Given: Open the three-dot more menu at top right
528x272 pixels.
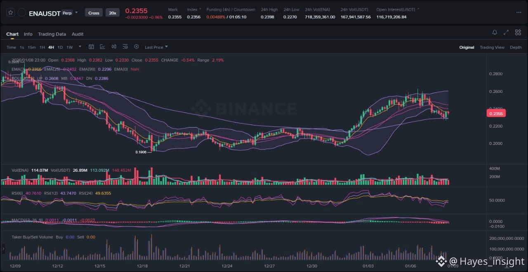Looking at the screenshot, I should pos(519,12).
